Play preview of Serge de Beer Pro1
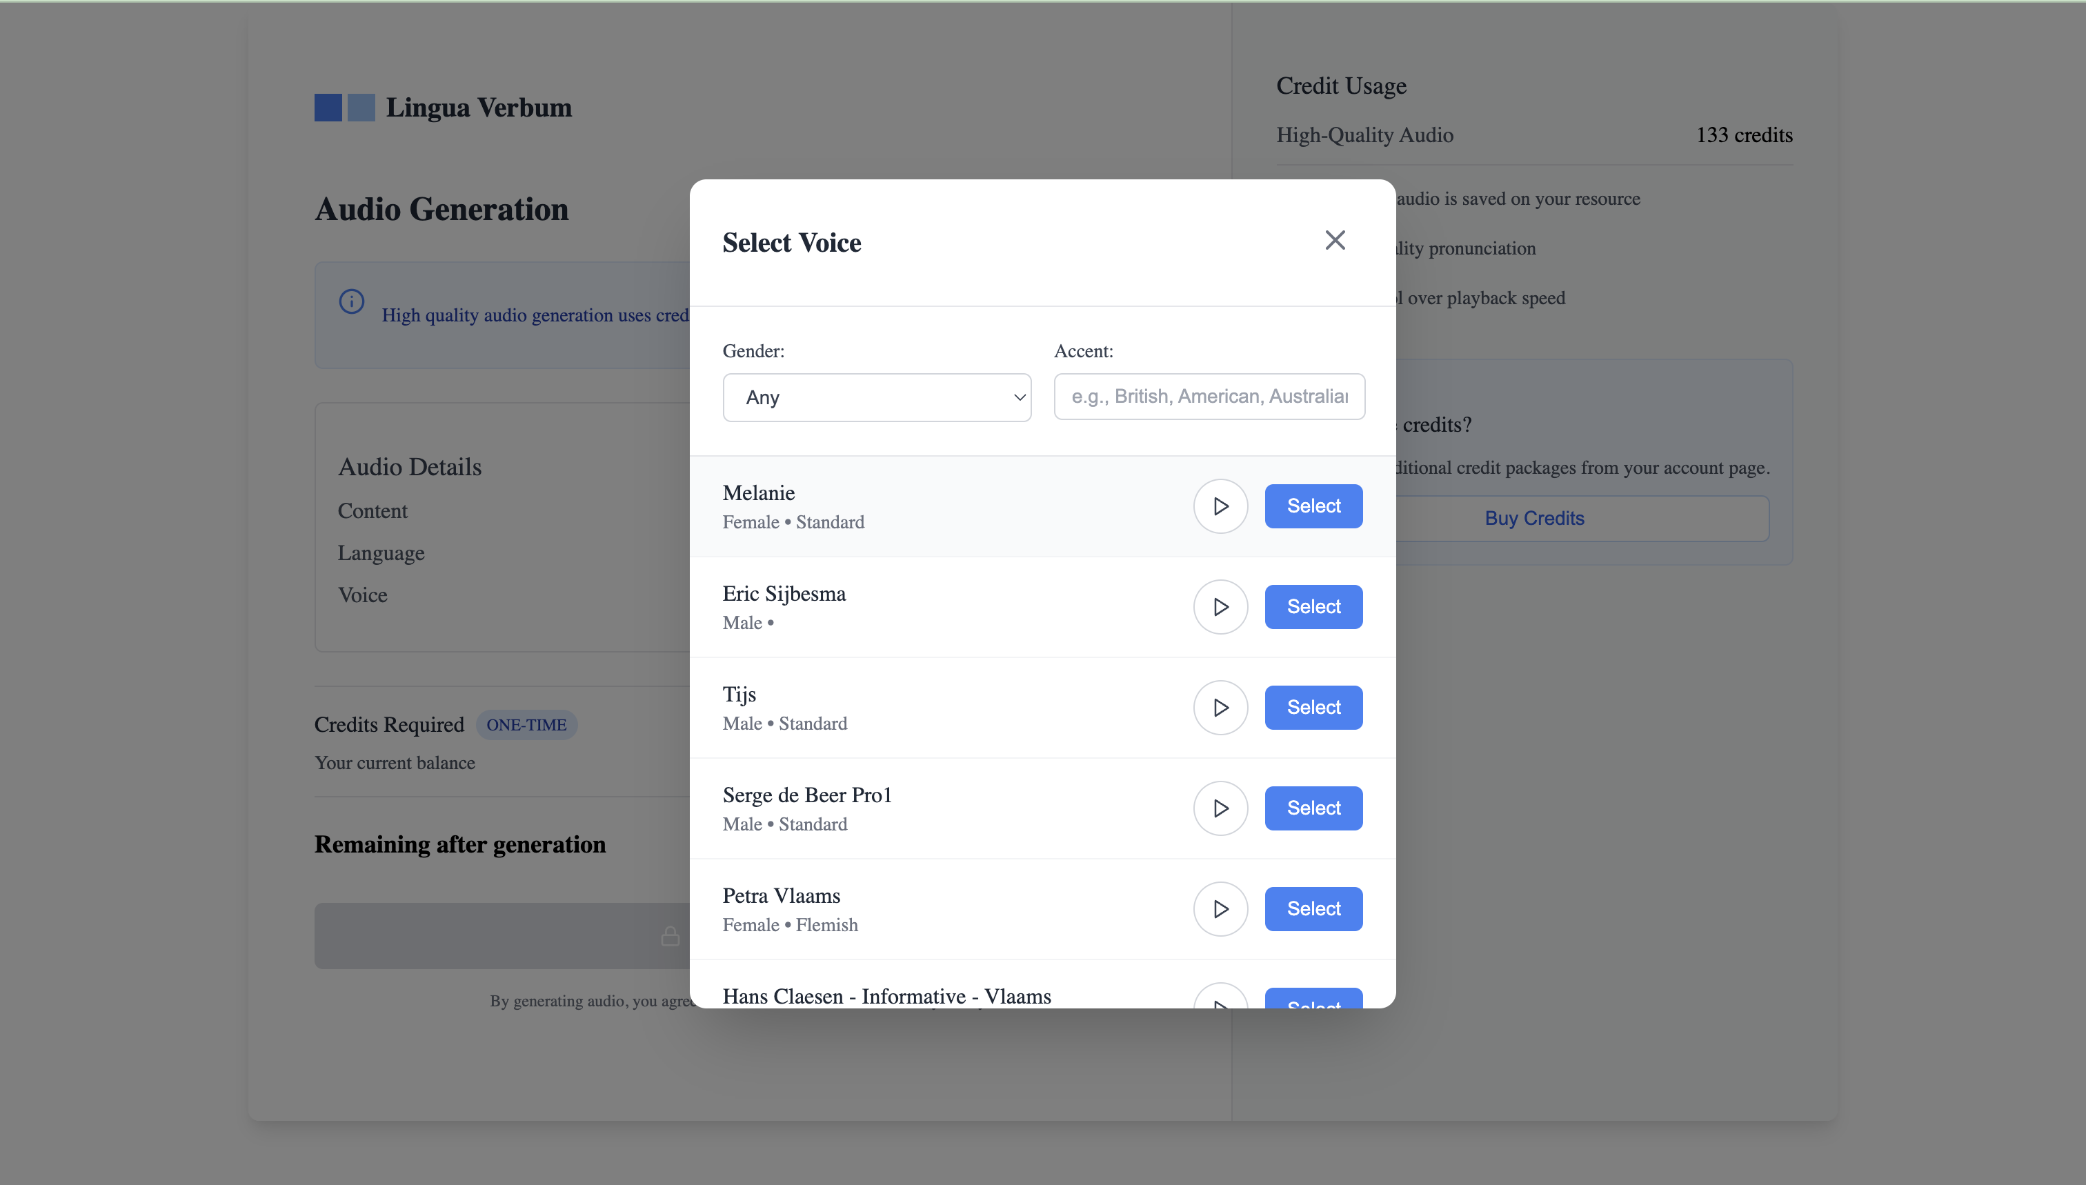The image size is (2086, 1185). point(1220,809)
